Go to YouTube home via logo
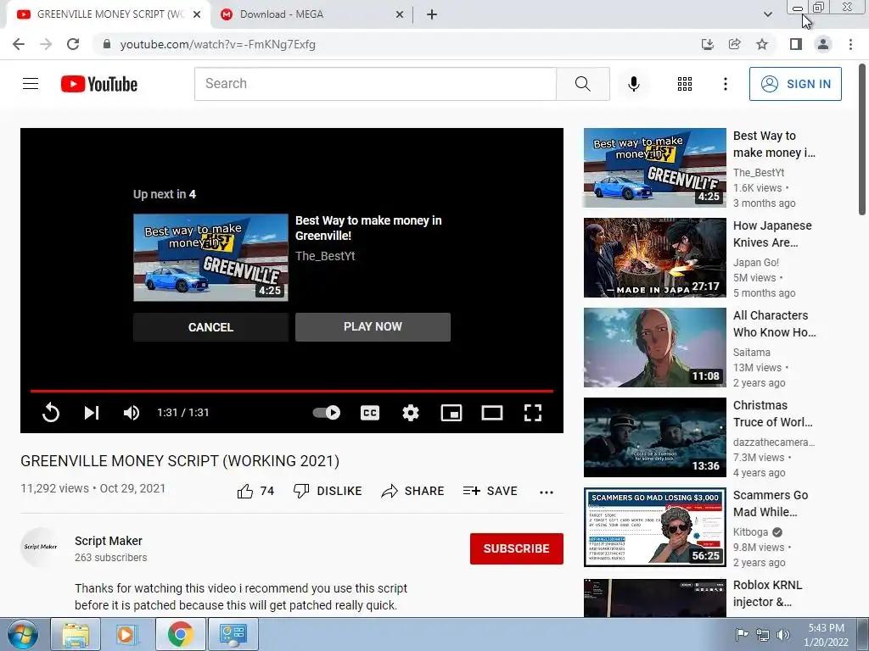Image resolution: width=869 pixels, height=651 pixels. pos(99,84)
